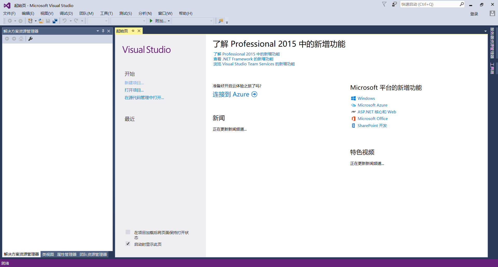Open 浏览 Visual Studio Team Services 的新增功能 link
The height and width of the screenshot is (267, 498).
click(x=254, y=64)
